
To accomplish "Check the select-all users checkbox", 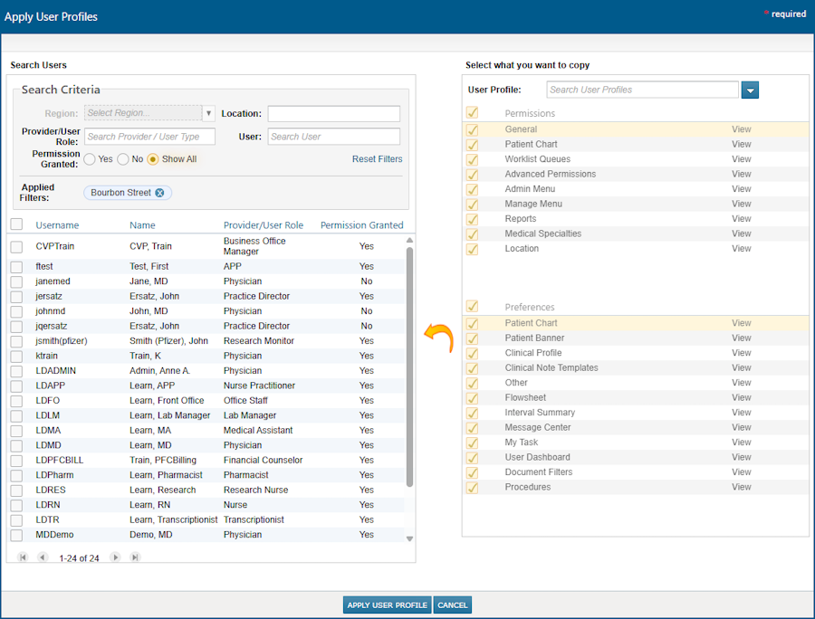I will (16, 224).
